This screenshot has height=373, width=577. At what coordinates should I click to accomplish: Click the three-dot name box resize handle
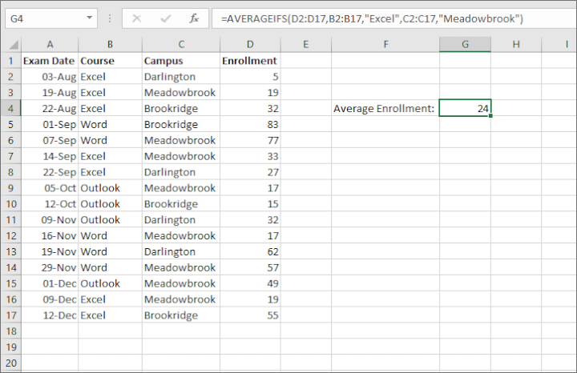(110, 18)
